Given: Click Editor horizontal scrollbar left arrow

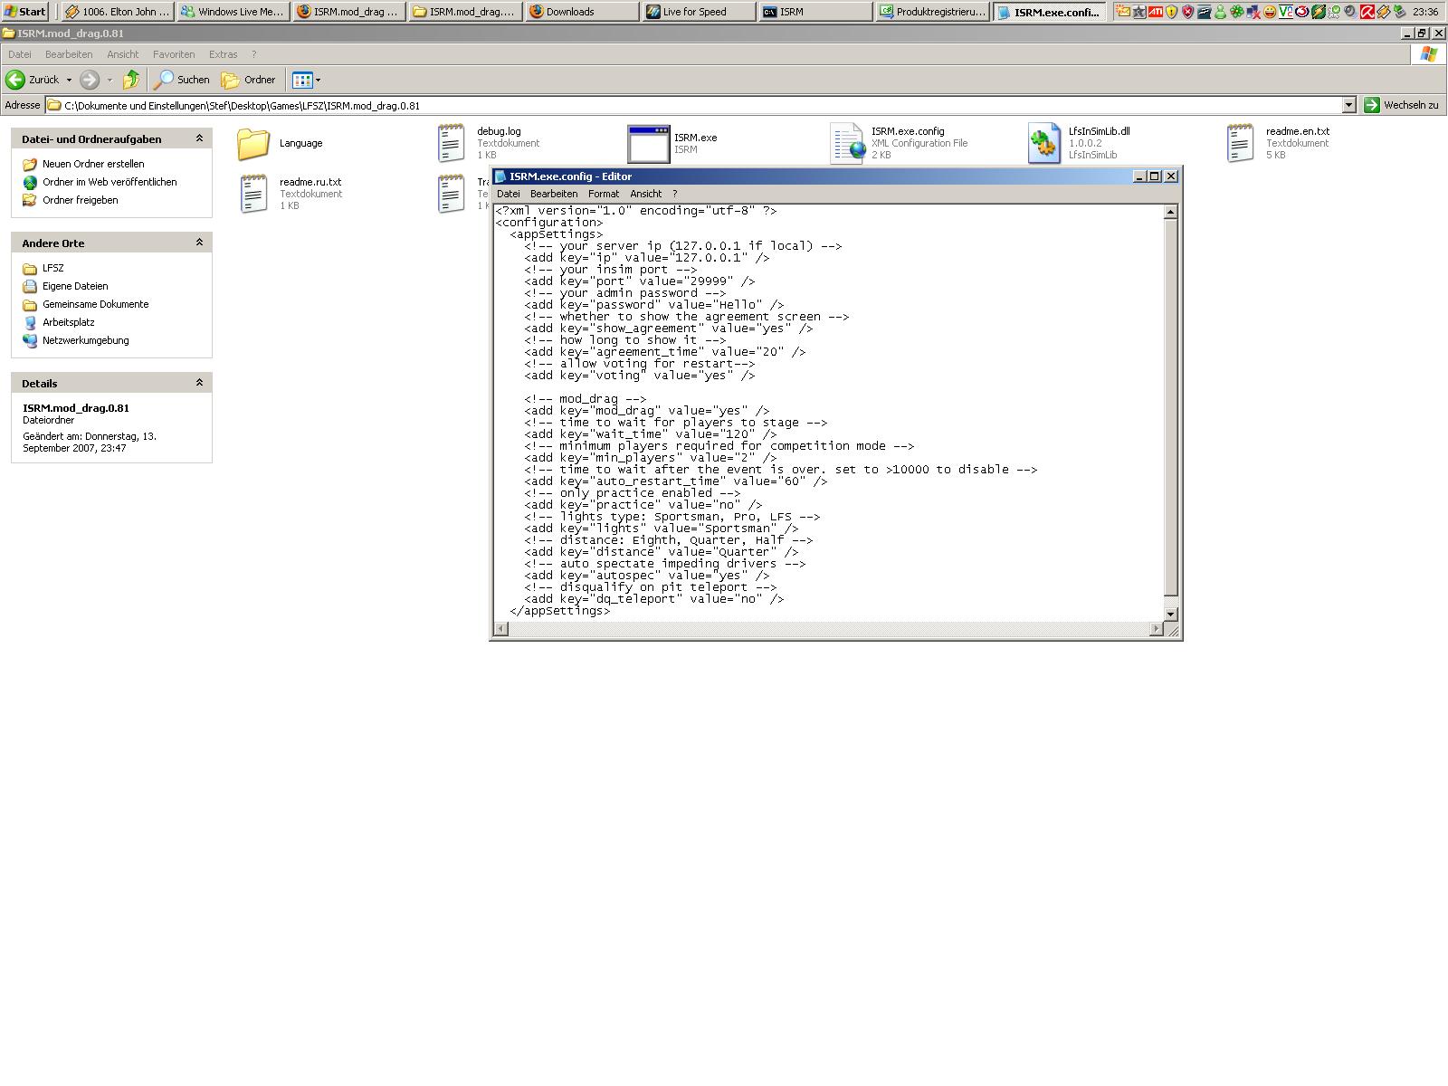Looking at the screenshot, I should pyautogui.click(x=501, y=629).
